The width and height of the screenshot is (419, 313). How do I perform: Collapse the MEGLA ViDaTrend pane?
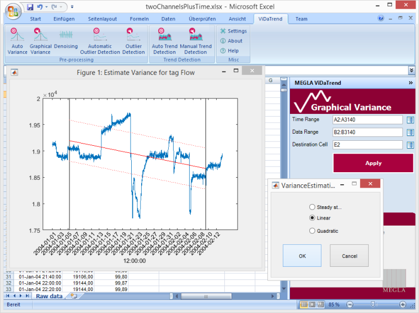411,83
